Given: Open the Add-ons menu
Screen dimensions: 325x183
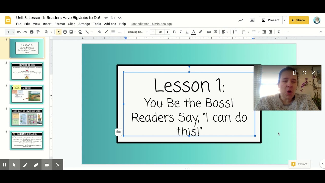Looking at the screenshot, I should pyautogui.click(x=110, y=24).
